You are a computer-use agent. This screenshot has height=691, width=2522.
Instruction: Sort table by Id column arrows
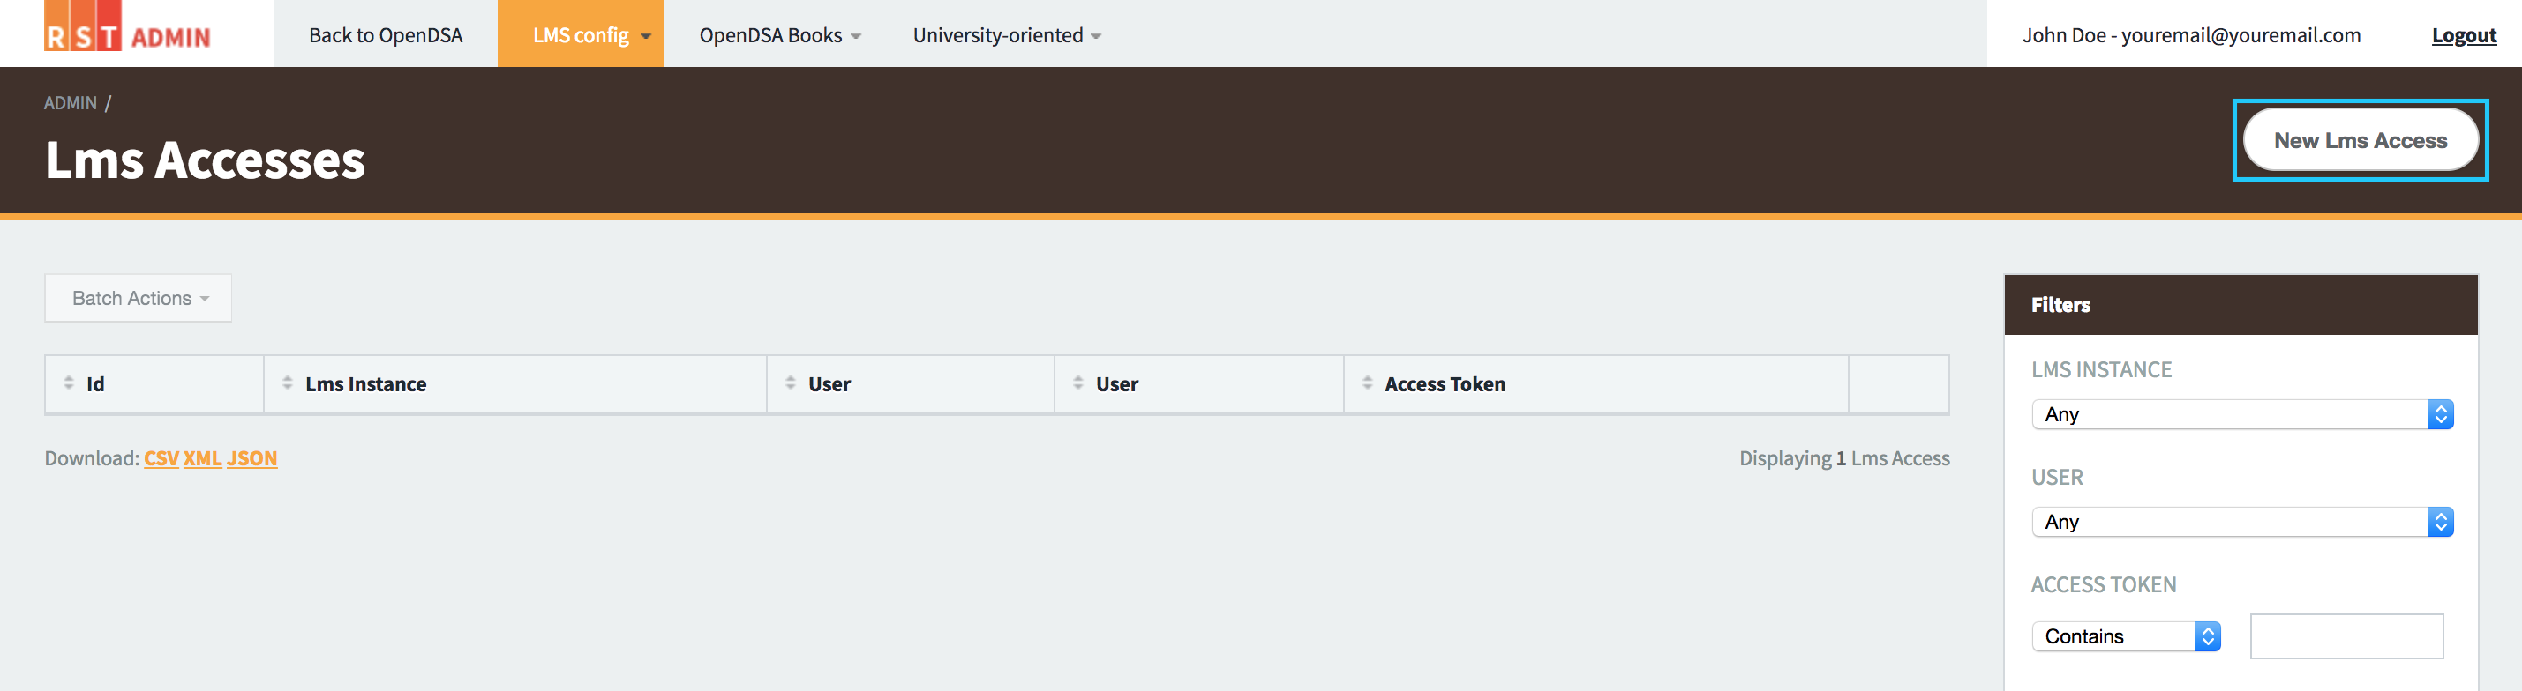coord(69,383)
